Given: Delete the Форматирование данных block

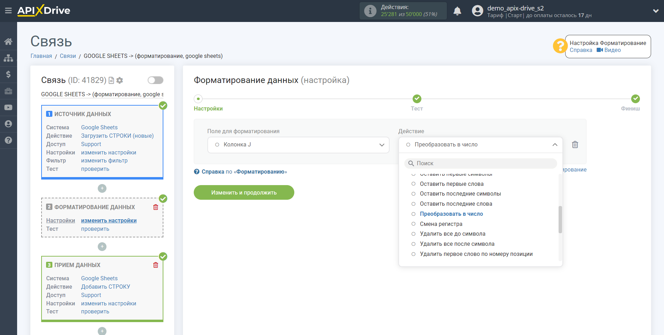Looking at the screenshot, I should click(x=156, y=207).
